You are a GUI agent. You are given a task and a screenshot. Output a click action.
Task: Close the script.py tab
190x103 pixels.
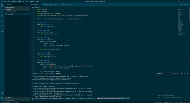pos(40,4)
